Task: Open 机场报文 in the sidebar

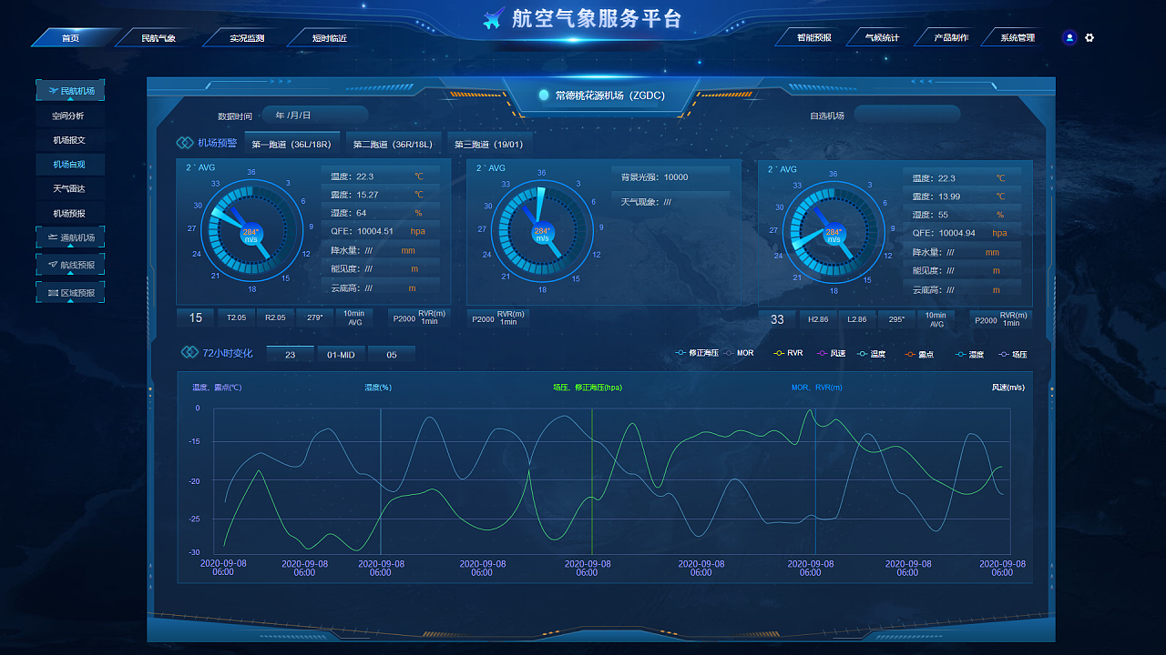Action: click(68, 140)
